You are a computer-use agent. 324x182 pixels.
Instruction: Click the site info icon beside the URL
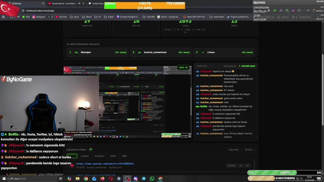[x=23, y=11]
